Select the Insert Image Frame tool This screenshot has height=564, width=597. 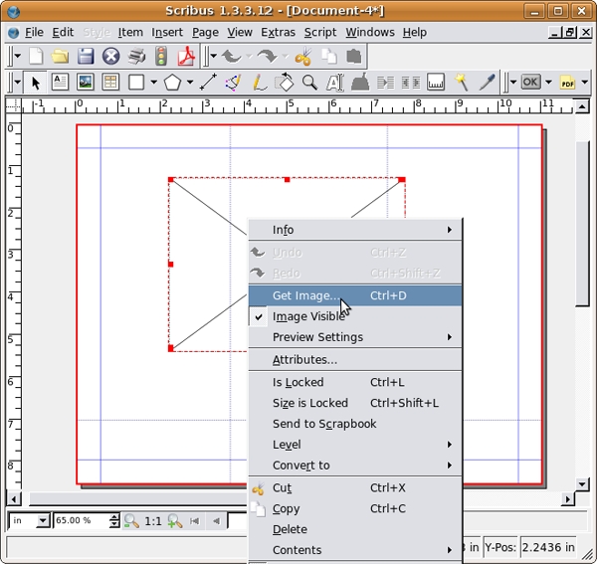click(86, 83)
